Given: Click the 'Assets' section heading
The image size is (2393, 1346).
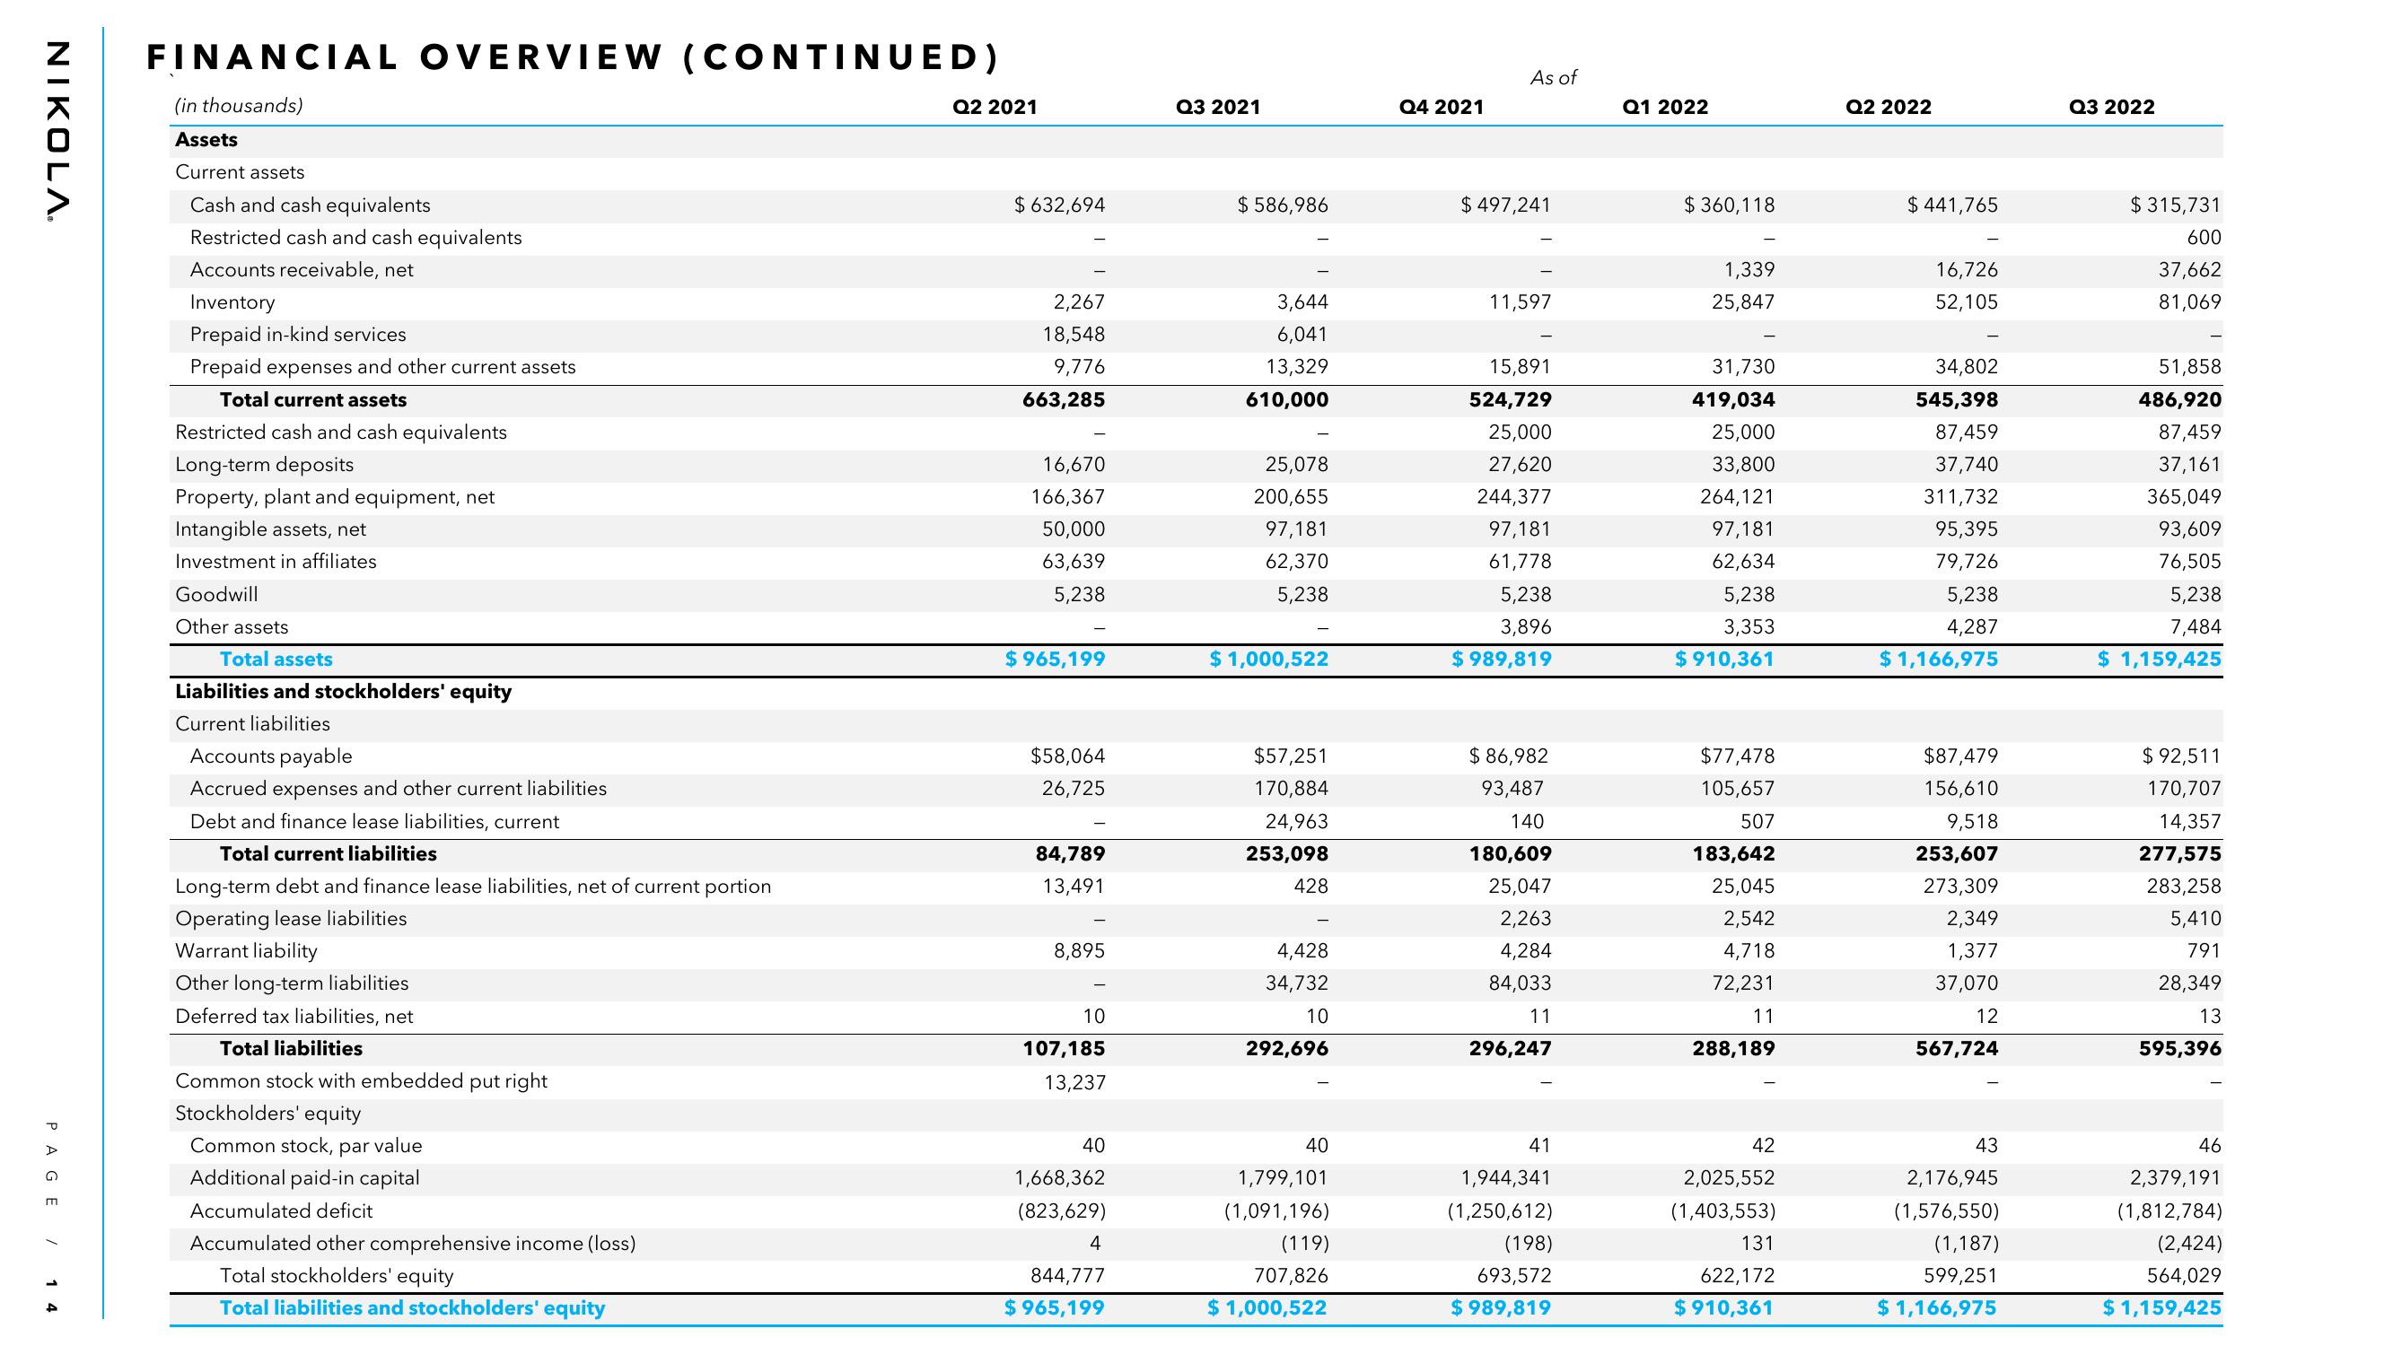Looking at the screenshot, I should [206, 139].
